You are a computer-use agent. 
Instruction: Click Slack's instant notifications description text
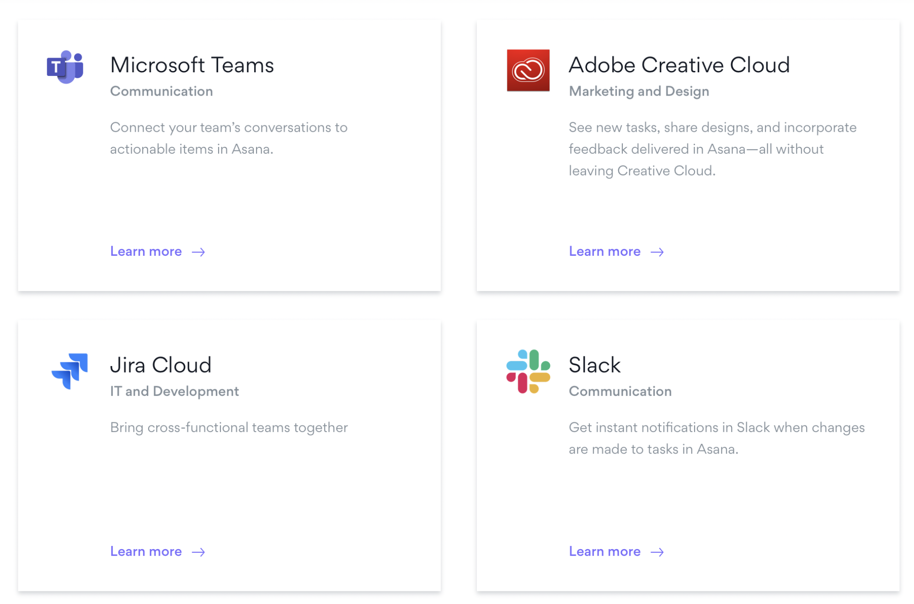click(x=716, y=438)
